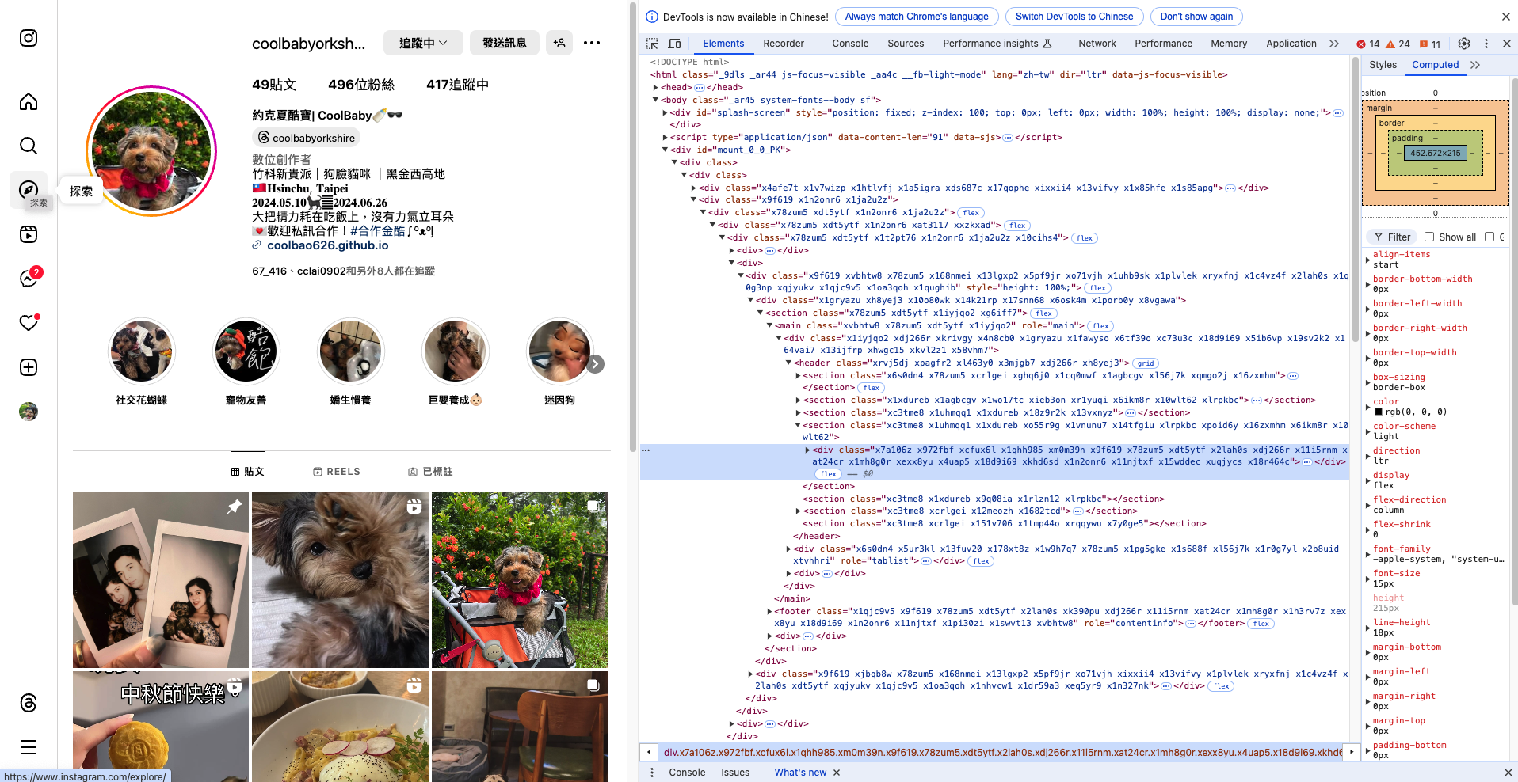This screenshot has width=1518, height=782.
Task: Open Threads icon in the left sidebar
Action: (x=29, y=703)
